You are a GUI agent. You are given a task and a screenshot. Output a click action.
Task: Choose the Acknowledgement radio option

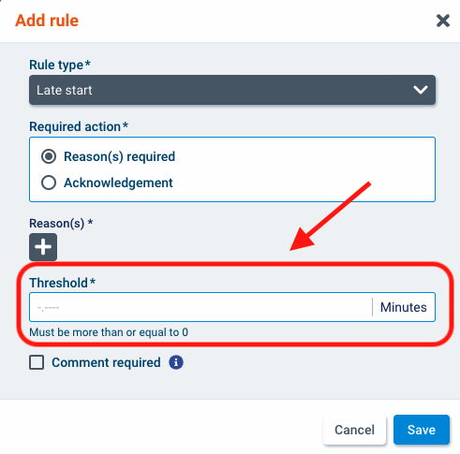(49, 183)
